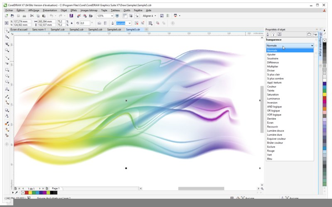Open the Effets menu
Screen dimensions: 332x207
click(74, 10)
